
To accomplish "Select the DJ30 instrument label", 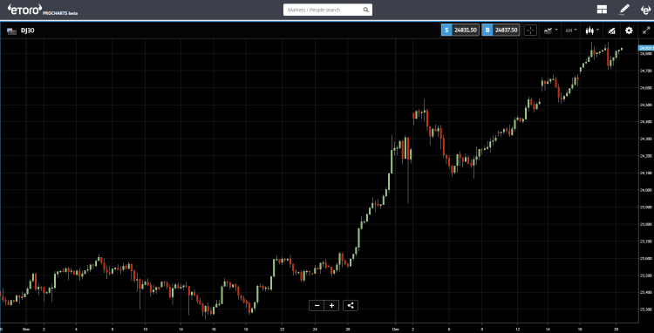I will [28, 31].
